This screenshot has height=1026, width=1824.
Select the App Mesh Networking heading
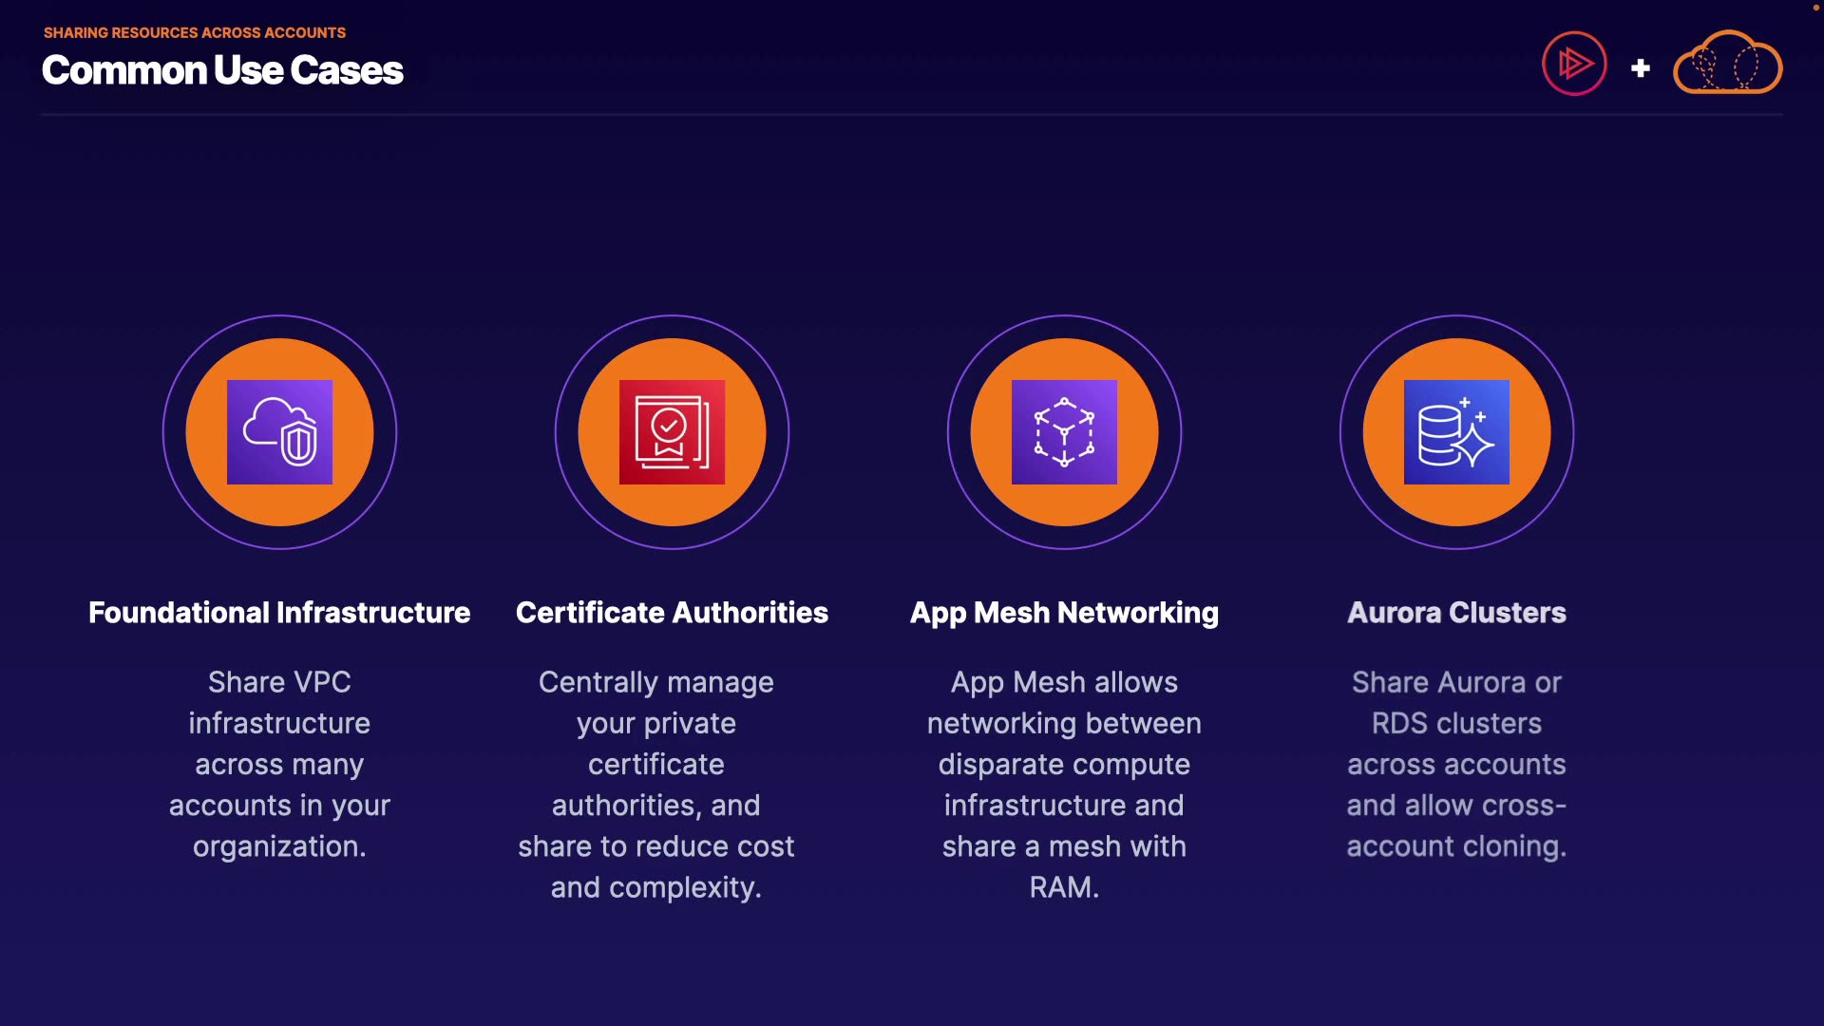click(x=1064, y=613)
